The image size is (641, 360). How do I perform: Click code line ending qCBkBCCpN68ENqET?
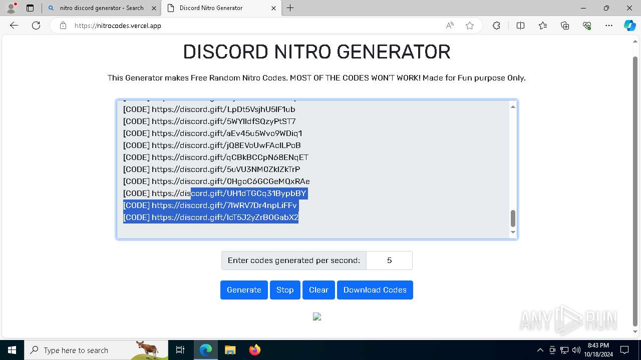216,157
